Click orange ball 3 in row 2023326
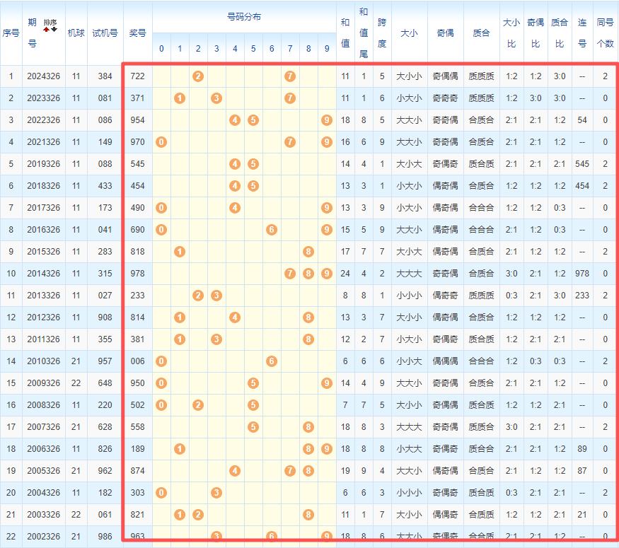619x548 pixels. [216, 98]
